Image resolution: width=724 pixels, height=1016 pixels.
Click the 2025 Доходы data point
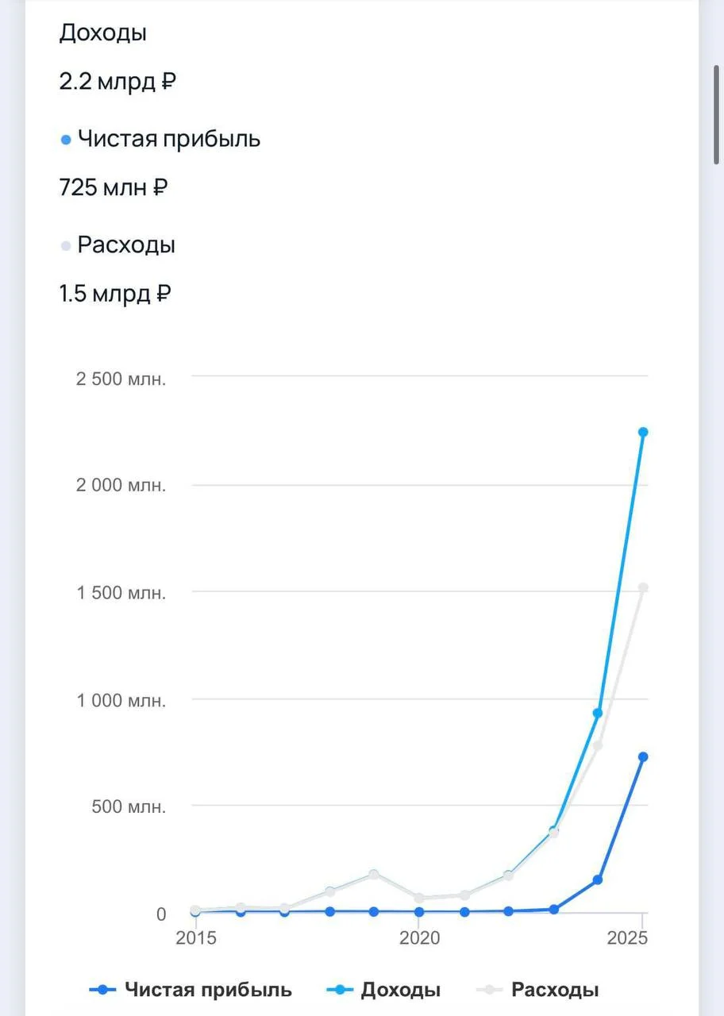[643, 432]
